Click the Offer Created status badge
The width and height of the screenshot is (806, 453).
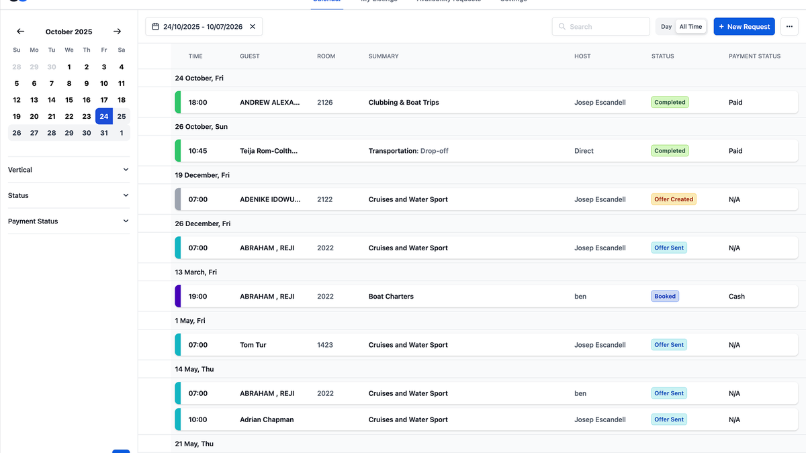(x=674, y=199)
